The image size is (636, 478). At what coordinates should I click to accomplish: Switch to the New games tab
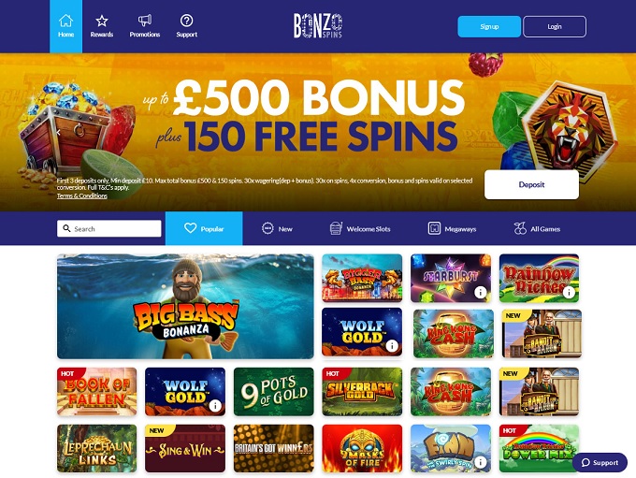coord(277,228)
